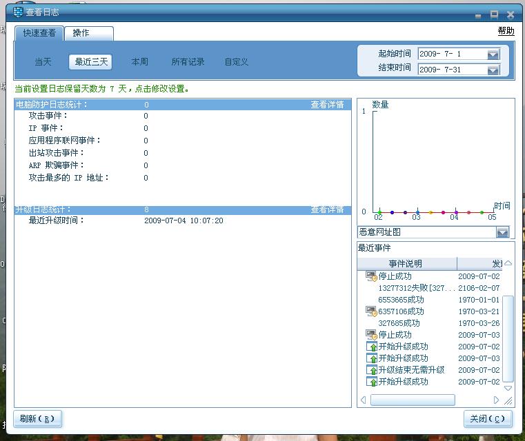The width and height of the screenshot is (525, 441).
Task: Click the 1970-03-26 date cell
Action: click(x=479, y=323)
